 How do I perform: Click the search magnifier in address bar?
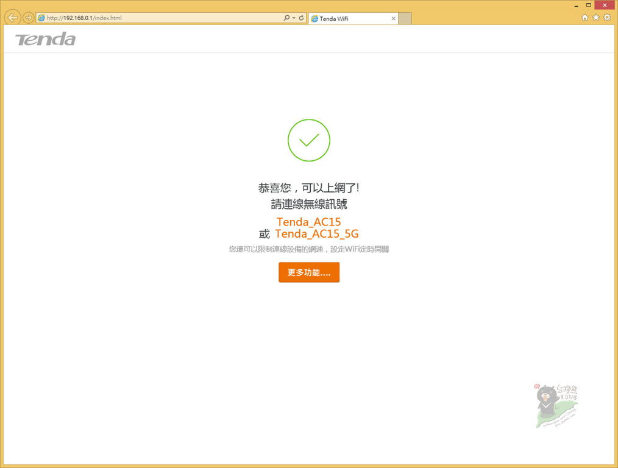[286, 18]
